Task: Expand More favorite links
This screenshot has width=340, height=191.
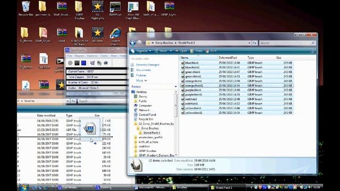Action: 141,81
